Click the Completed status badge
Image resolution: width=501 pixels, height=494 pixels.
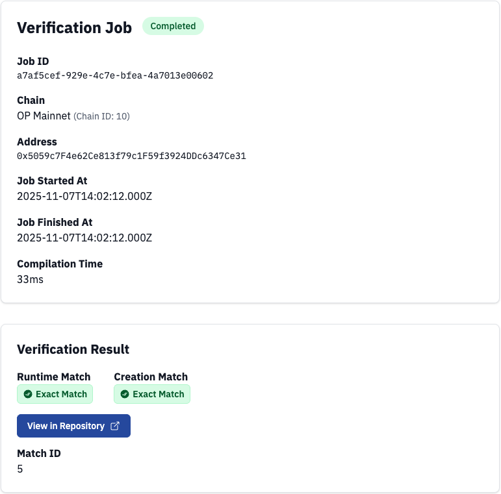[x=173, y=27]
